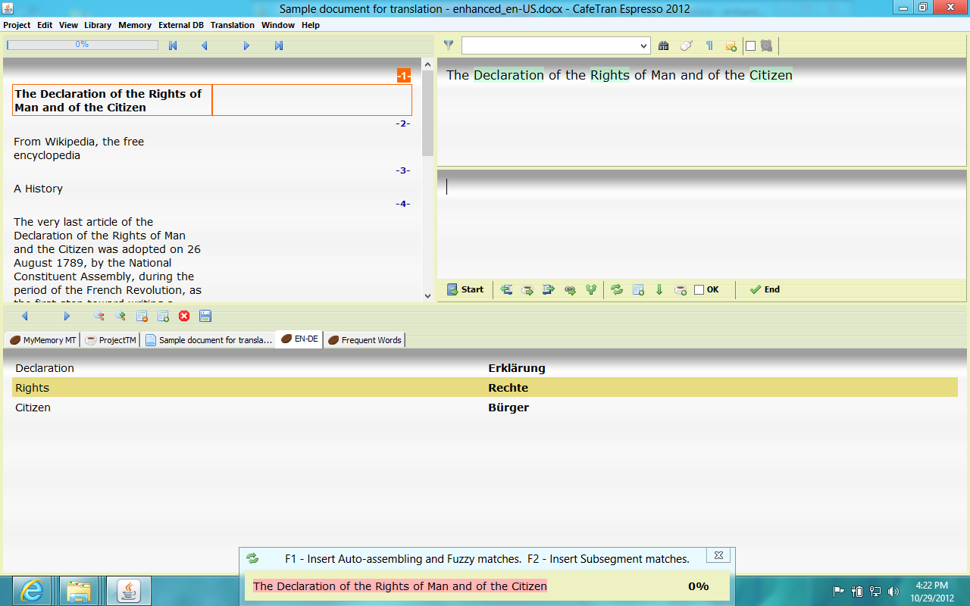Click the alarm clock icon near the toolbar right
Viewport: 970px width, 606px height.
[767, 45]
